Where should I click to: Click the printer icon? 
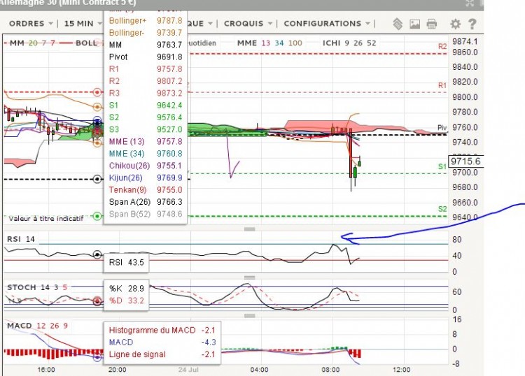[432, 24]
